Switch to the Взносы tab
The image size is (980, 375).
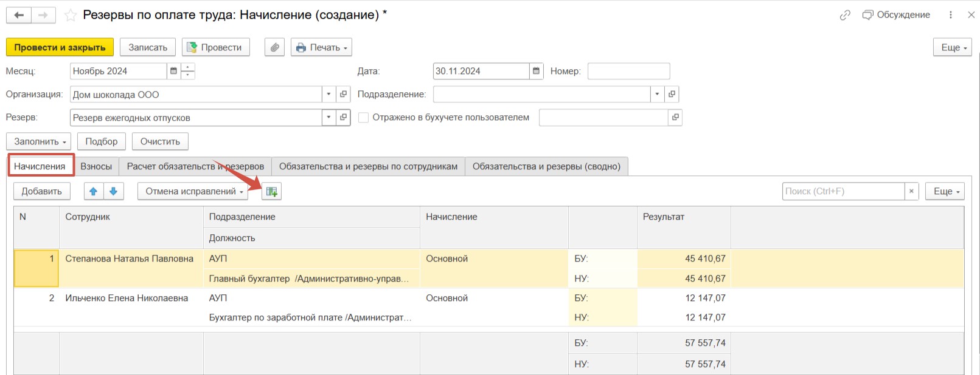[96, 166]
